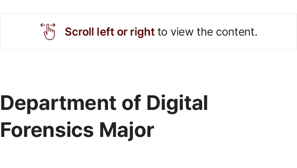Click the word 'view' in the hint
The width and height of the screenshot is (297, 168).
tap(182, 32)
